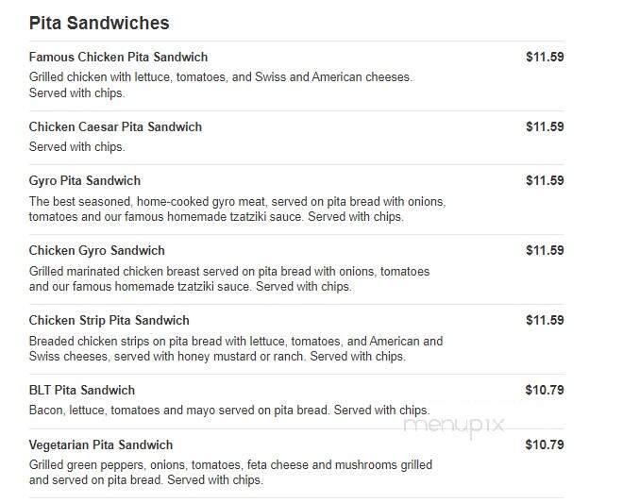Click the menupix watermark logo

pos(454,427)
